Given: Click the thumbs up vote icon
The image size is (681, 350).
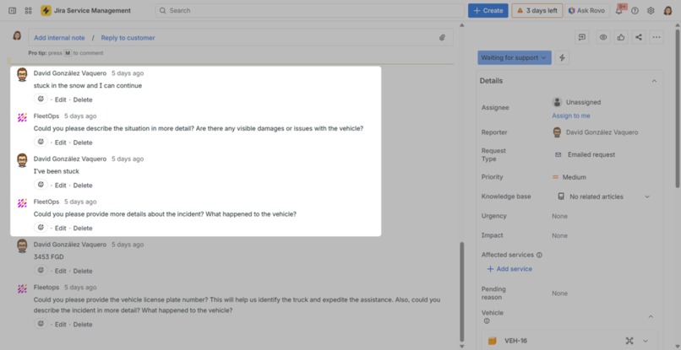Looking at the screenshot, I should tap(621, 37).
